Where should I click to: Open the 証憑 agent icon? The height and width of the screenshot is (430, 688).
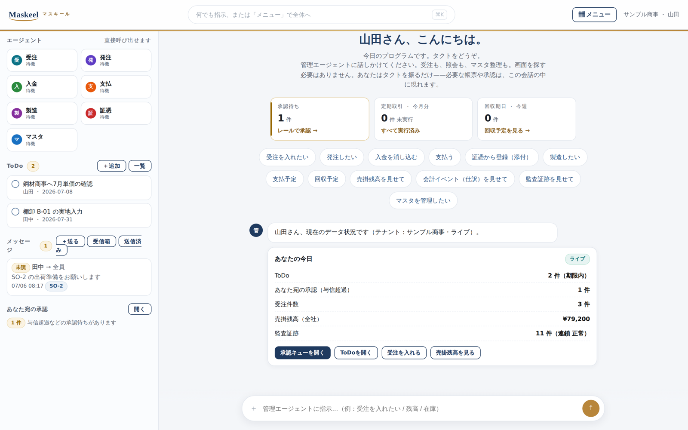click(91, 113)
